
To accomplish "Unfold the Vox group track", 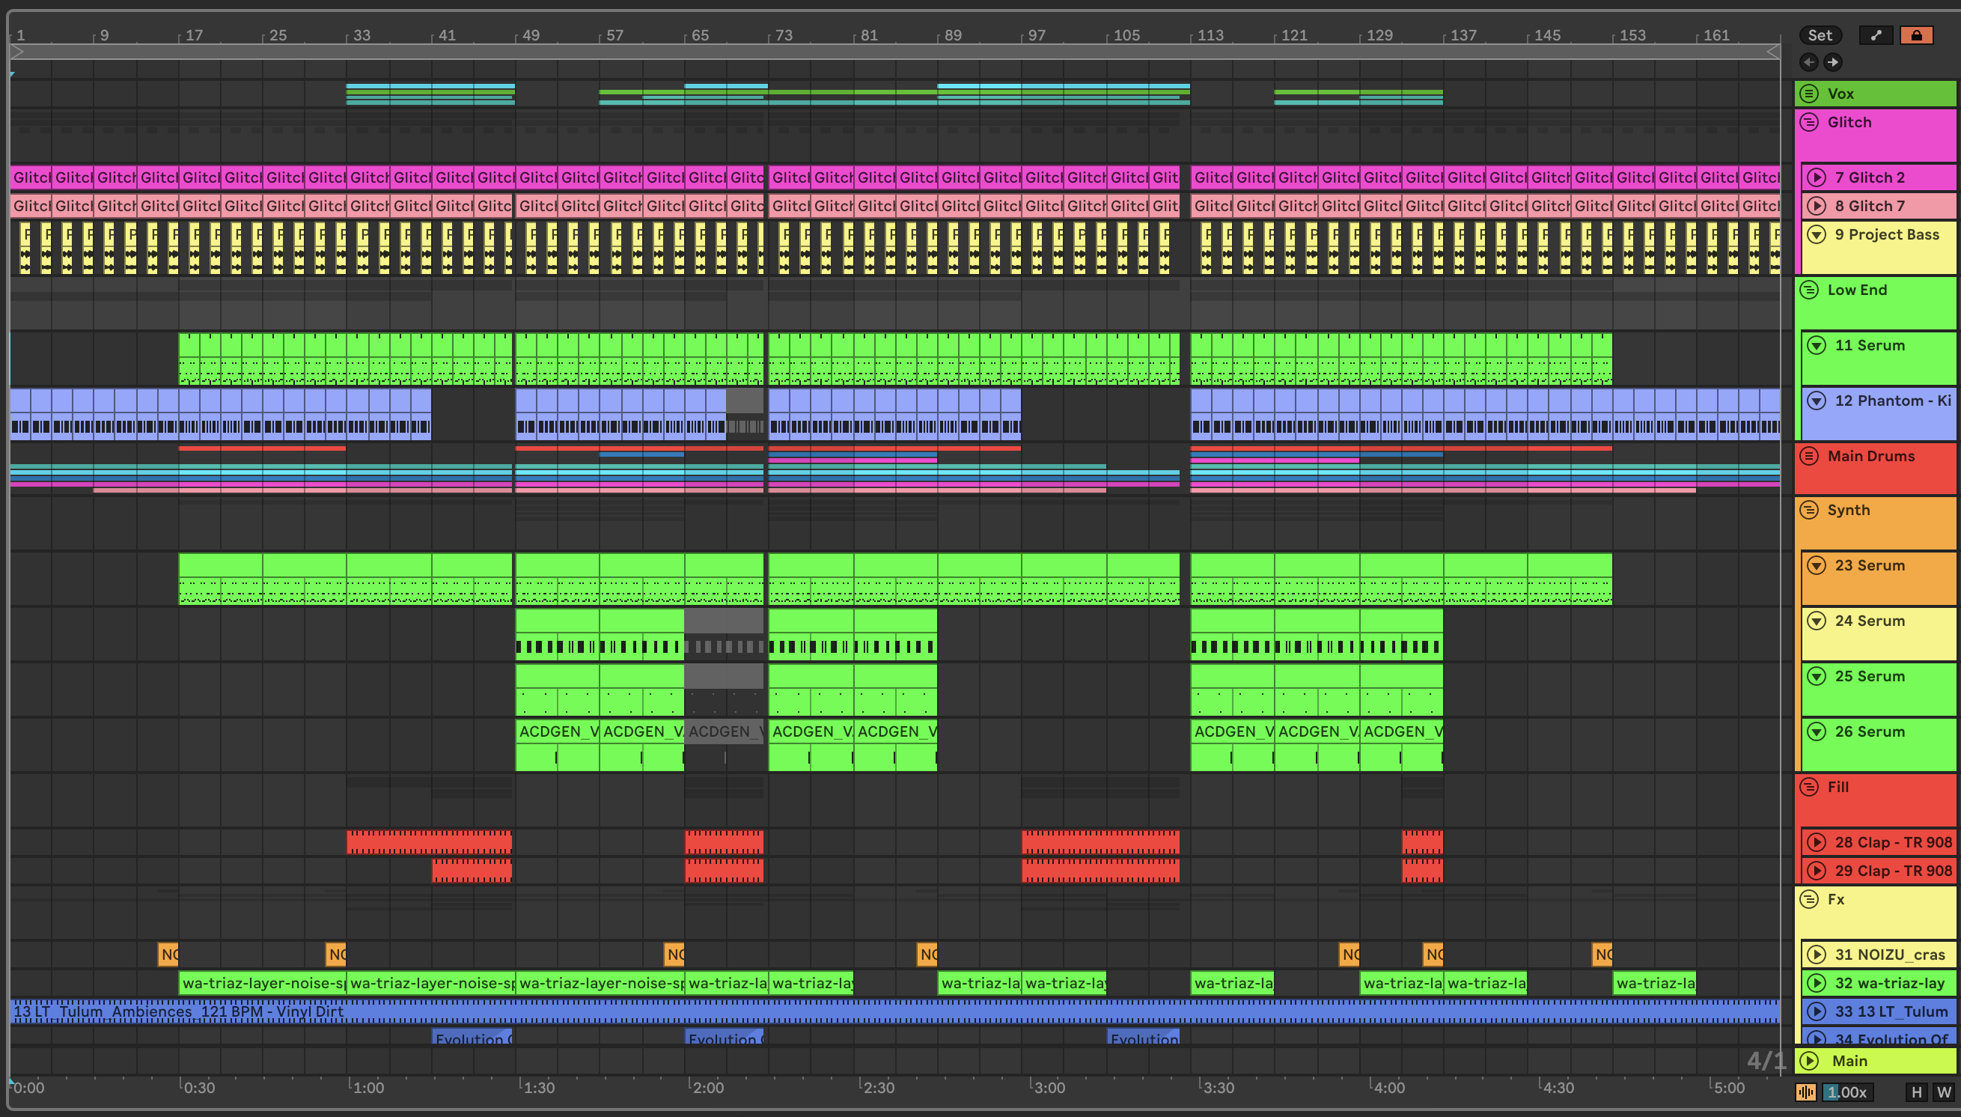I will (x=1809, y=94).
